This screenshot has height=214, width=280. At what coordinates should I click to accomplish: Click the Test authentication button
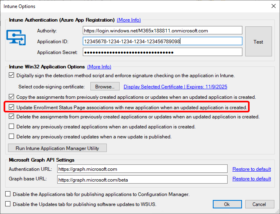pyautogui.click(x=258, y=42)
